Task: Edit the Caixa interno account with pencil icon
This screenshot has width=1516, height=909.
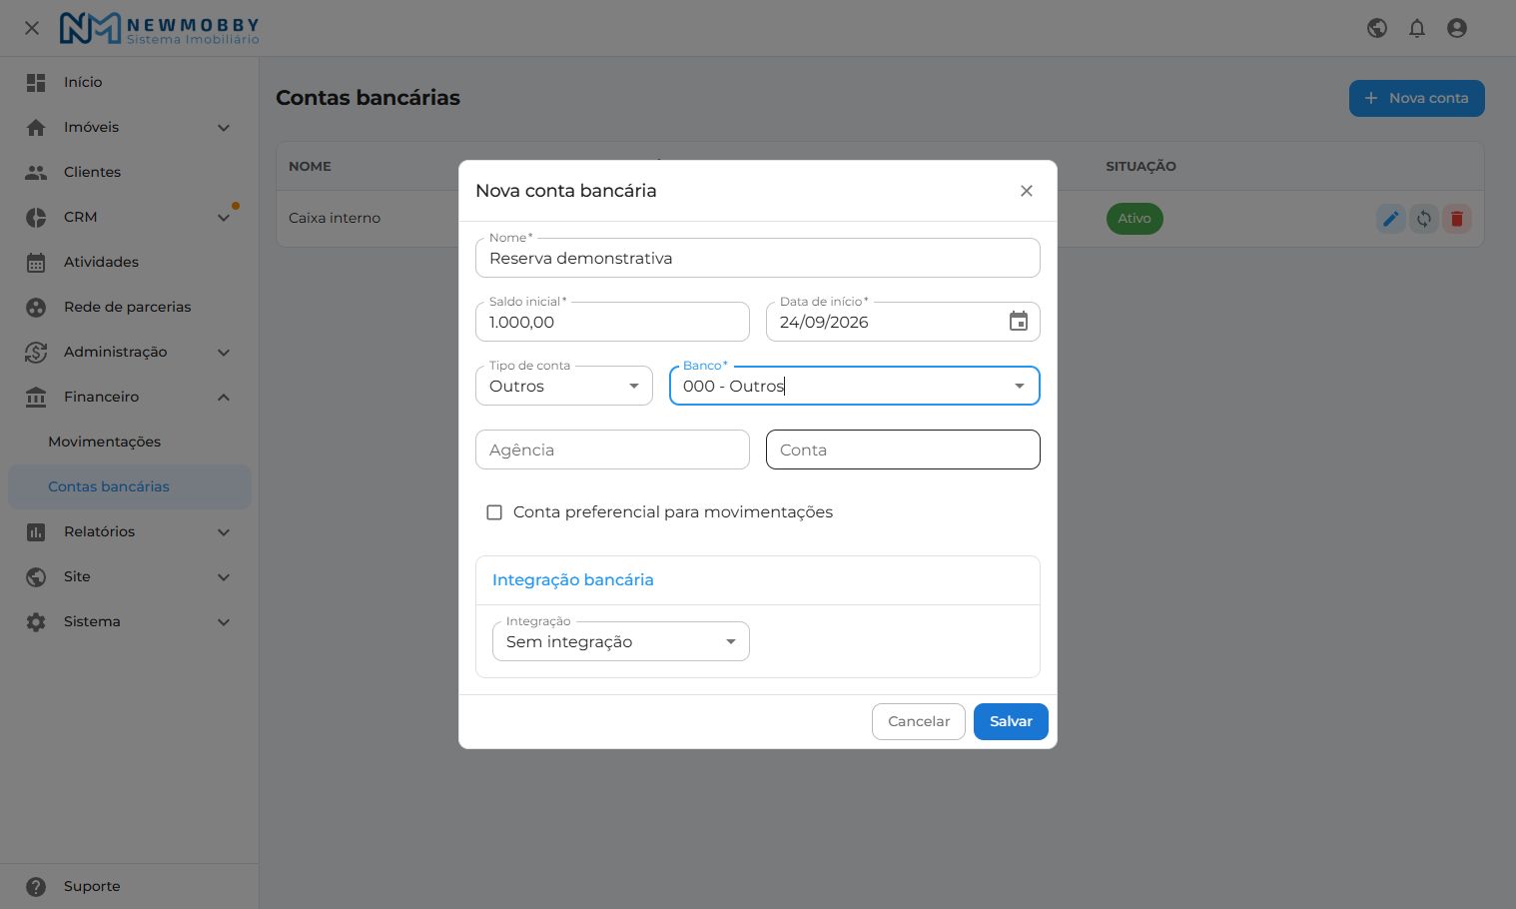Action: (1390, 219)
